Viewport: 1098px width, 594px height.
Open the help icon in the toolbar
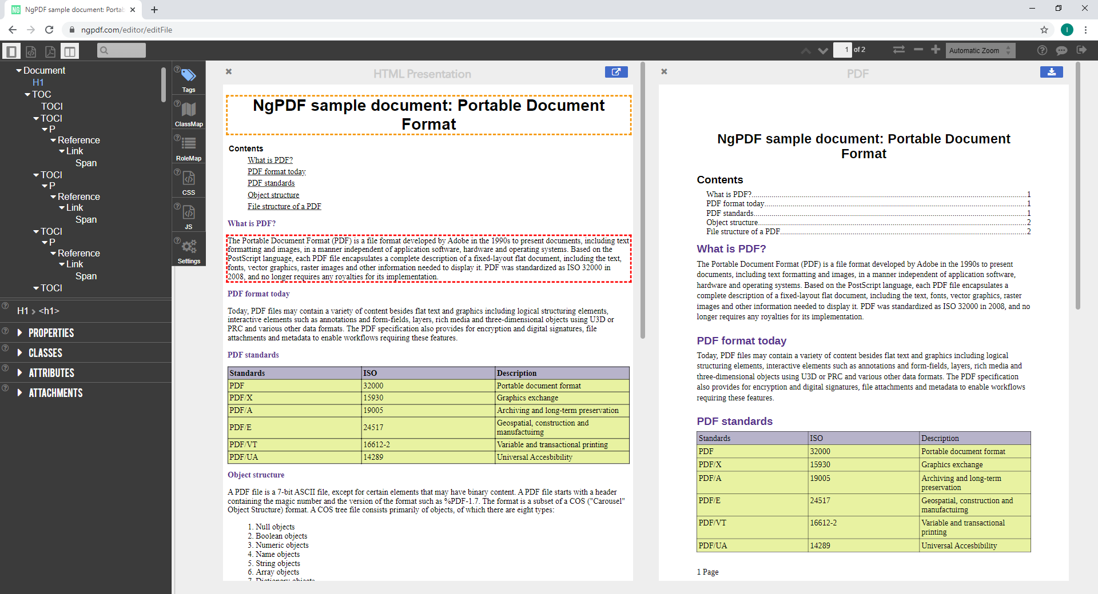pyautogui.click(x=1042, y=50)
